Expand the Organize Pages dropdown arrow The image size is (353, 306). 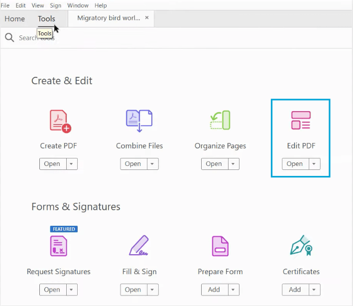point(234,164)
